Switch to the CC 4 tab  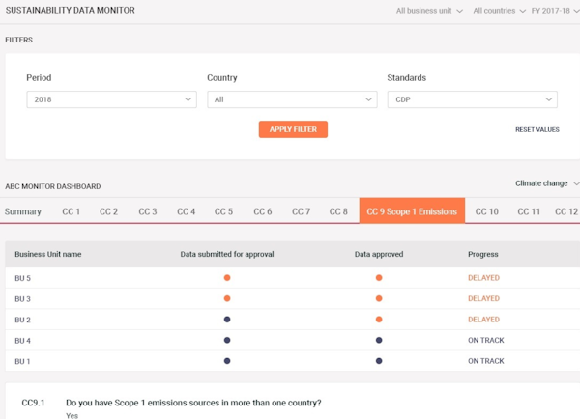click(x=186, y=211)
